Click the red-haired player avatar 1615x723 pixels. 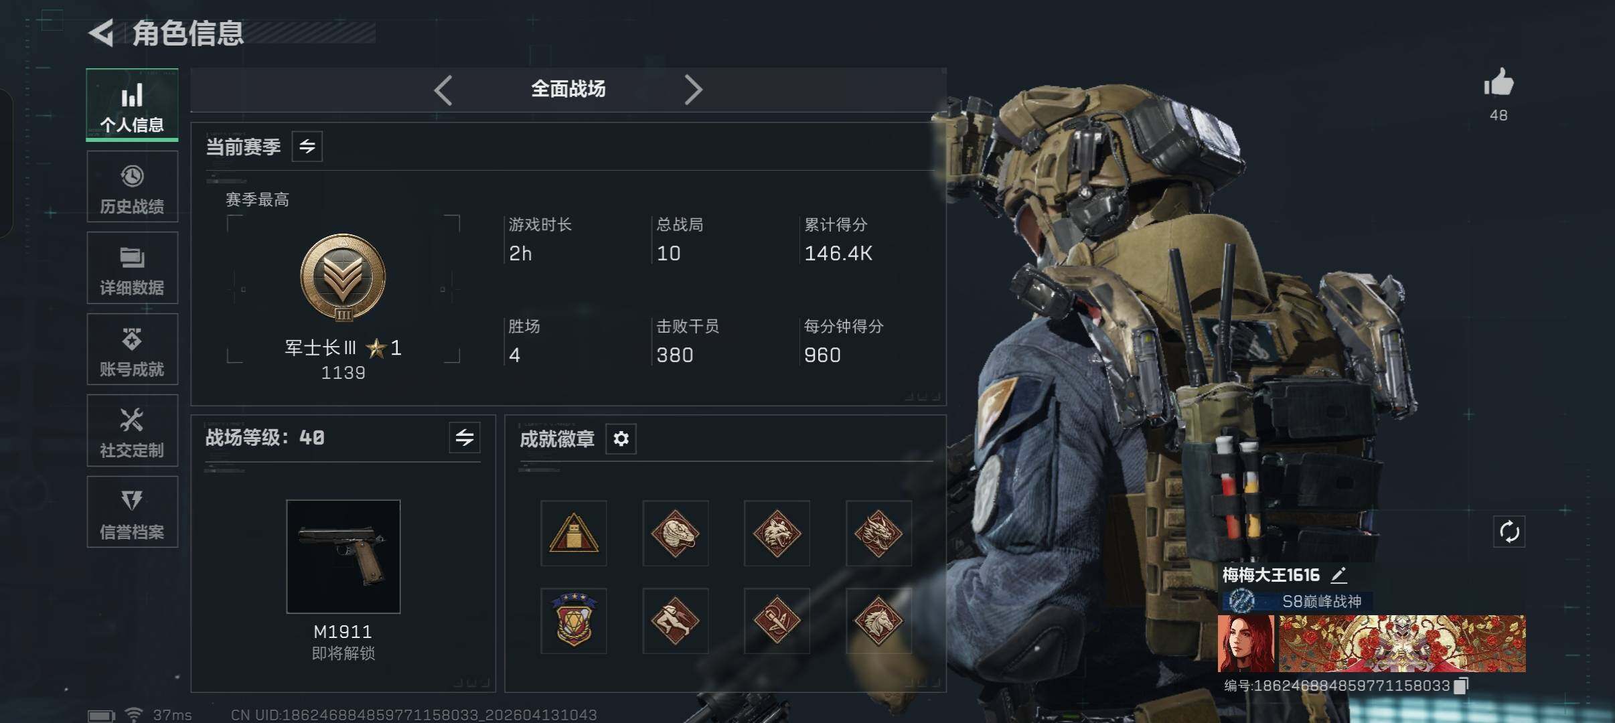[1246, 643]
